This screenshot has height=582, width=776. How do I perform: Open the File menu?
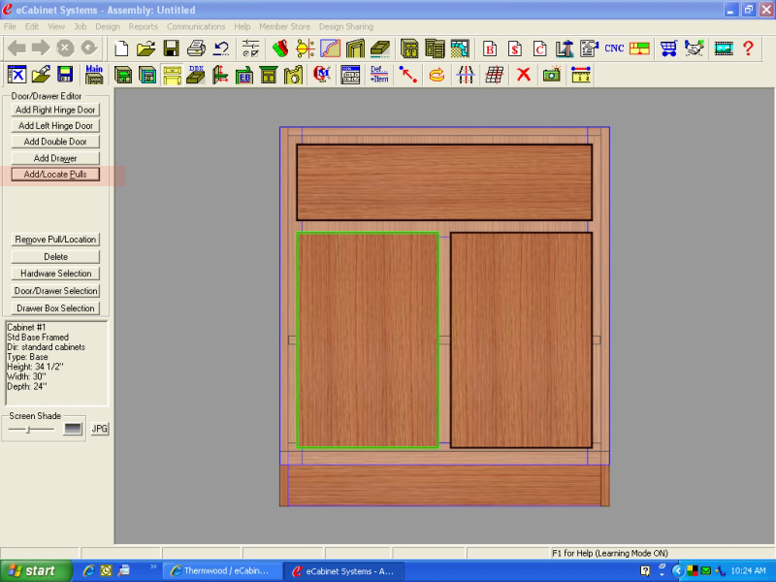pyautogui.click(x=10, y=27)
